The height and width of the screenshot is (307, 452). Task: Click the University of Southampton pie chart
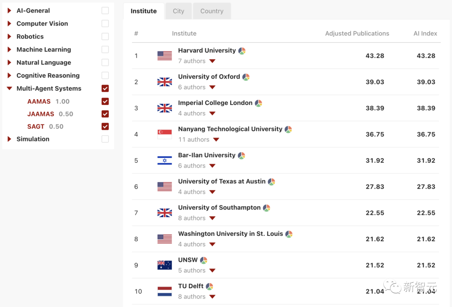click(x=267, y=208)
